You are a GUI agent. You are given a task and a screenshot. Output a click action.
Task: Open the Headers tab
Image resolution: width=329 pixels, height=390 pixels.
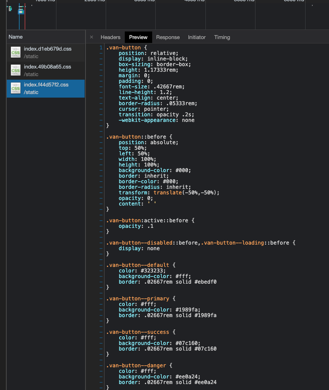[110, 37]
